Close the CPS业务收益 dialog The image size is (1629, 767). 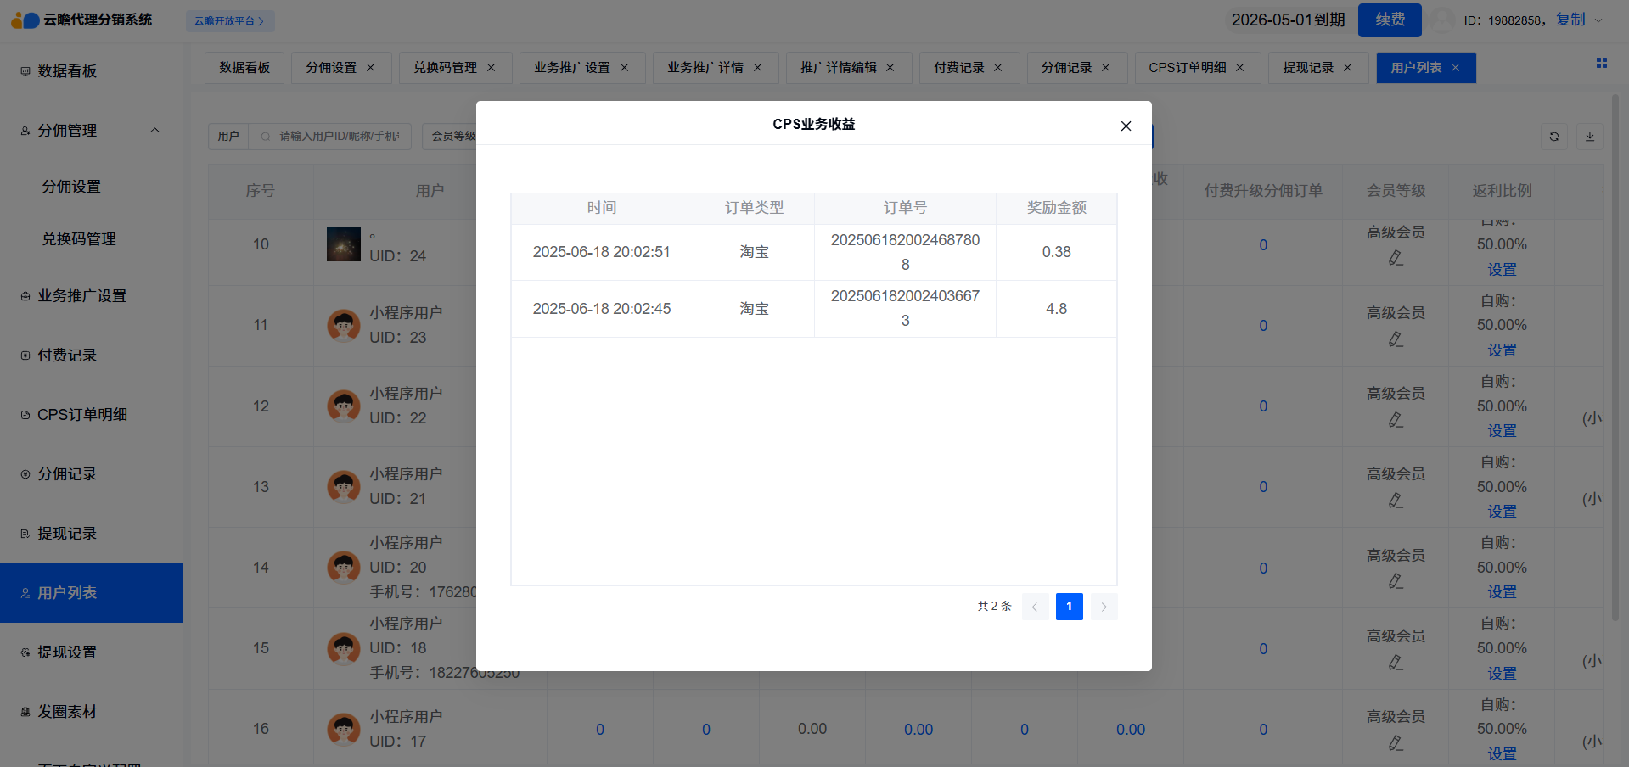1126,126
